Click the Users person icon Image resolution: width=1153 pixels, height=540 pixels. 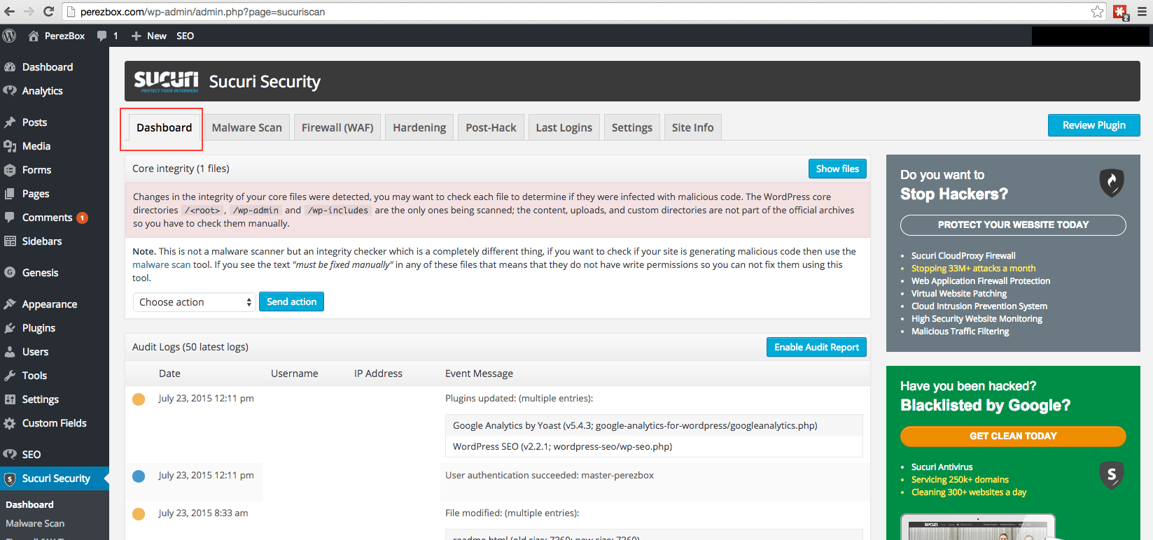[x=10, y=352]
